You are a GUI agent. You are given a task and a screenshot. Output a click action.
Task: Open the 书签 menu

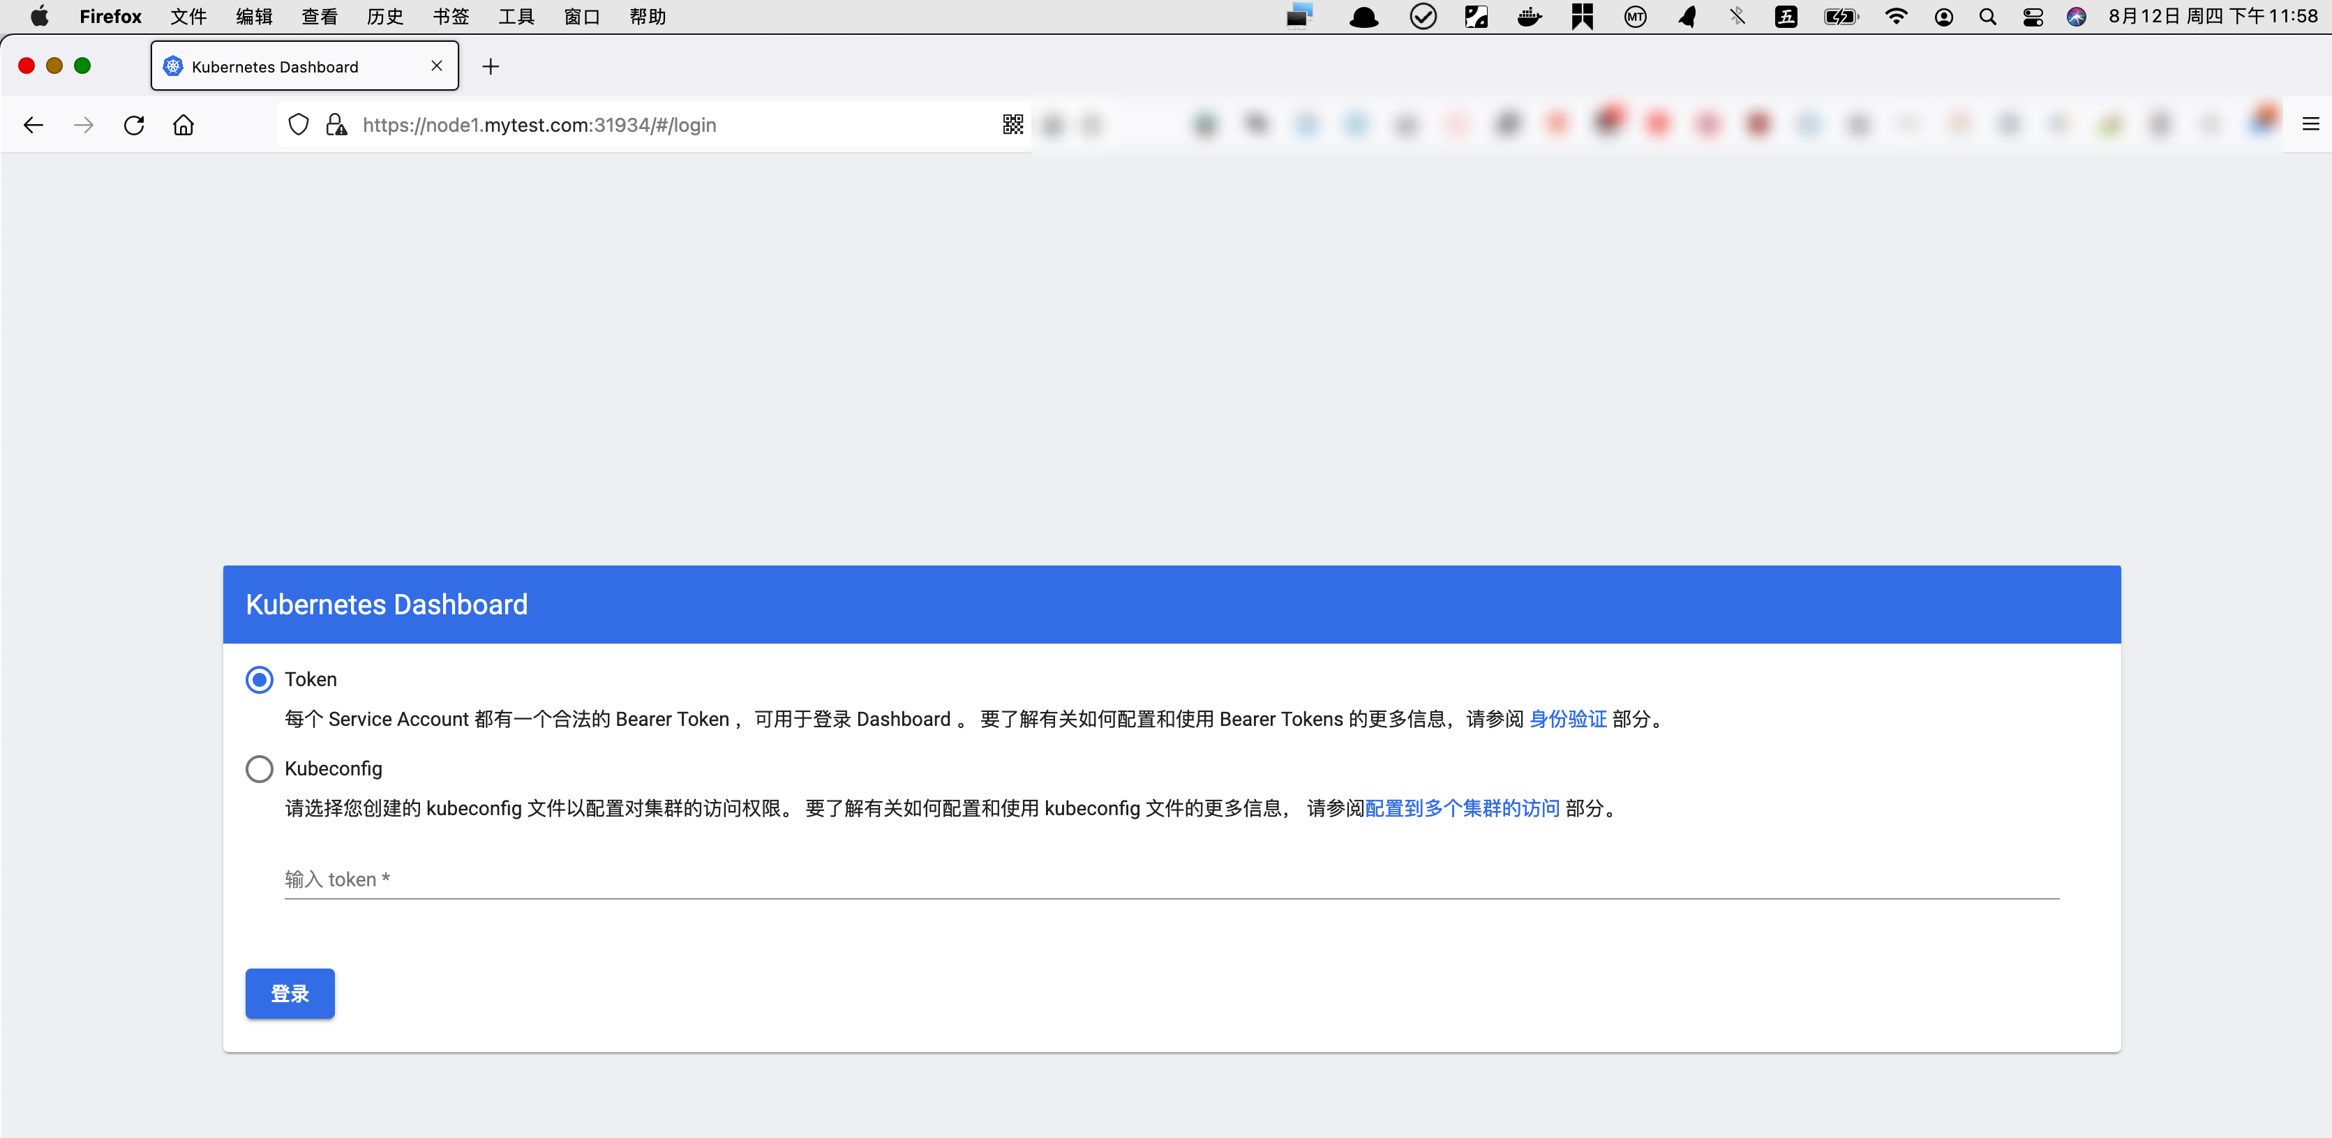click(x=451, y=16)
